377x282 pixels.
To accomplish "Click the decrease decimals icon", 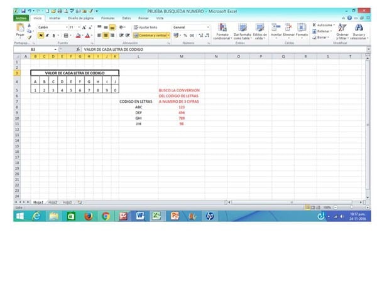I will click(207, 36).
